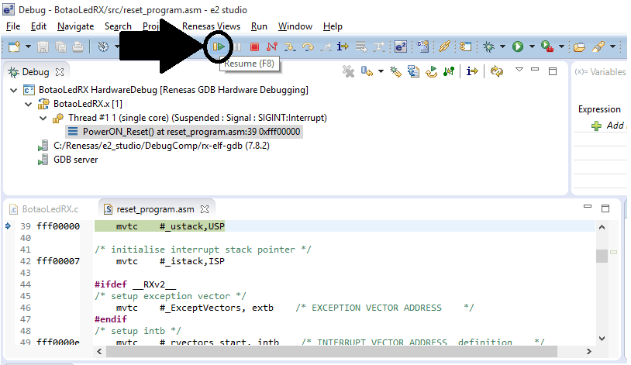631x365 pixels.
Task: Toggle Instruction Stepping Mode in Debug view
Action: (x=472, y=71)
